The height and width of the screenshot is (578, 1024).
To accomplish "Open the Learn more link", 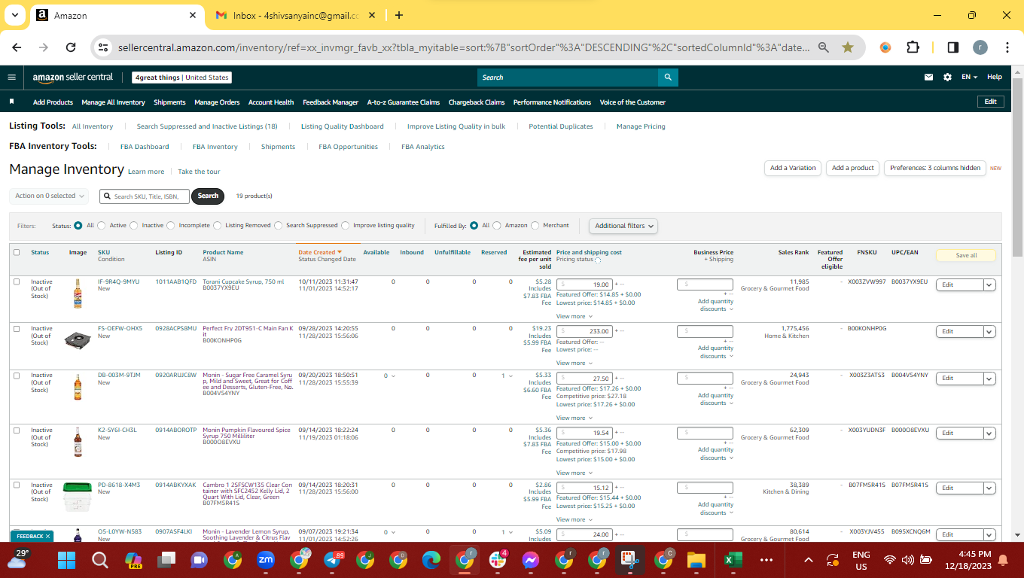I will (x=146, y=172).
